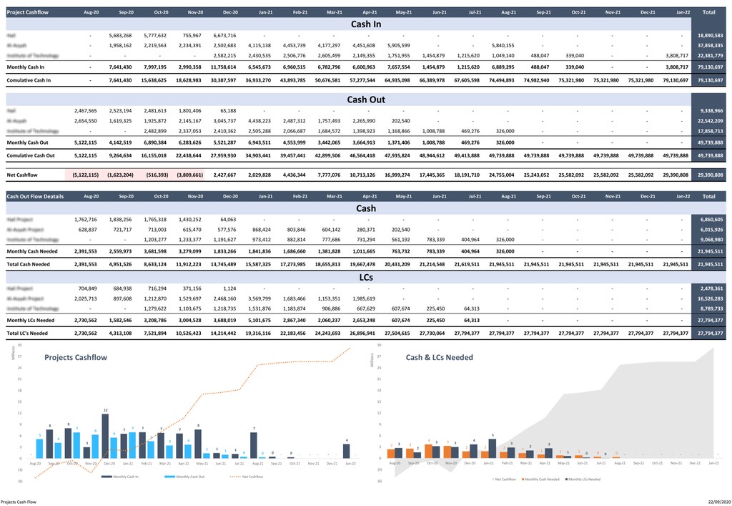The height and width of the screenshot is (506, 732).
Task: Select the Cash & LCs Needed chart title
Action: pyautogui.click(x=440, y=357)
